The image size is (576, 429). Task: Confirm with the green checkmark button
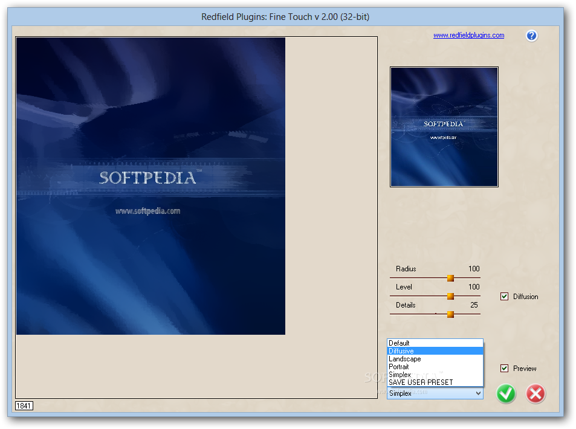506,394
